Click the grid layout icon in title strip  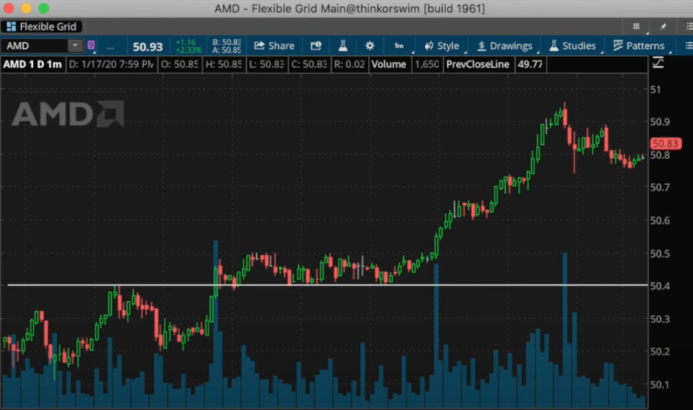[x=636, y=27]
